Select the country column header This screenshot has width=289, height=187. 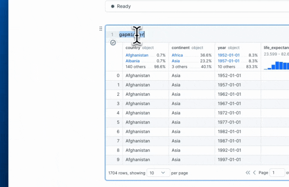[x=139, y=48]
